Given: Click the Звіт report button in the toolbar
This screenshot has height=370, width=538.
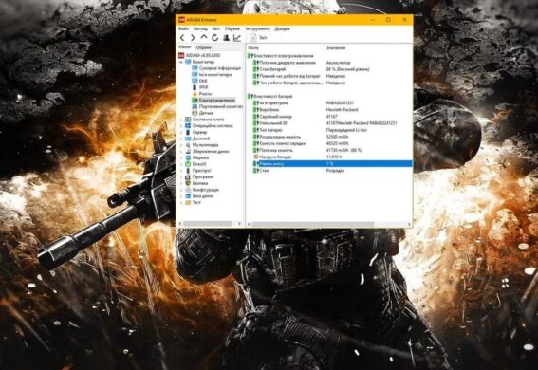Looking at the screenshot, I should pyautogui.click(x=259, y=38).
